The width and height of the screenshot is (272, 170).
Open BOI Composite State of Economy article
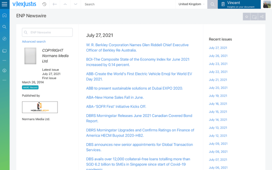[138, 62]
